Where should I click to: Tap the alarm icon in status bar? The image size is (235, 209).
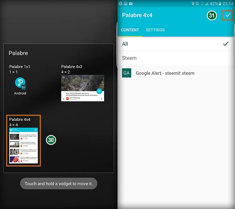[197, 3]
